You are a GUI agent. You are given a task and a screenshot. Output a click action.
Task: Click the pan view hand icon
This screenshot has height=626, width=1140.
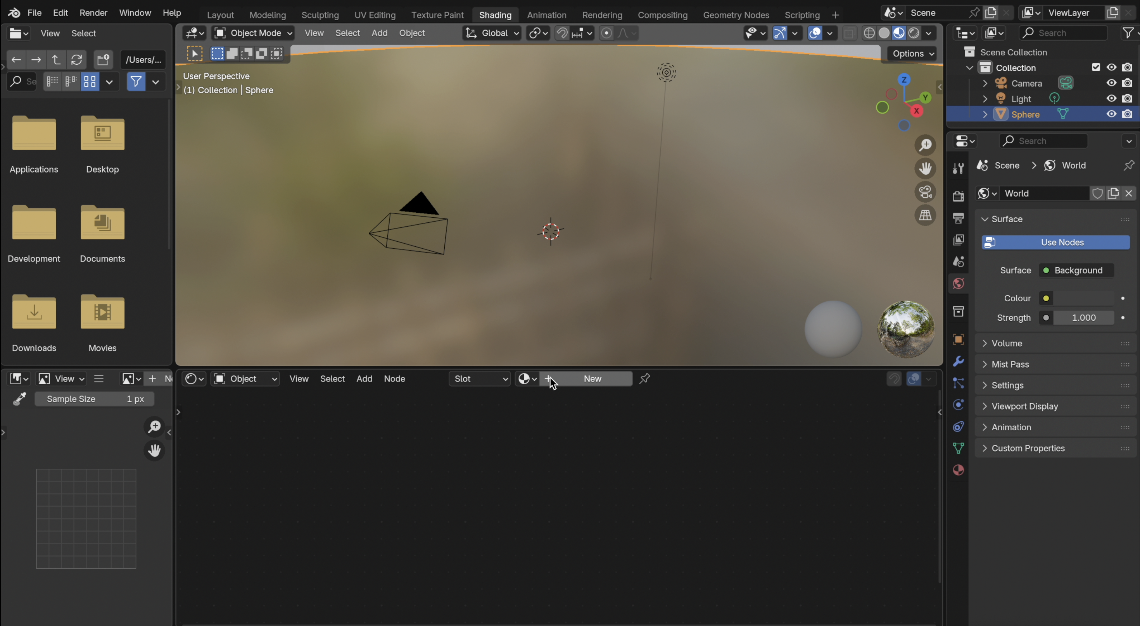[925, 169]
